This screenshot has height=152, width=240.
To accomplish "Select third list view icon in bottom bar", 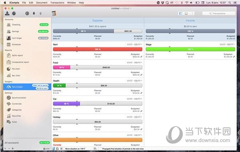I will (61, 149).
